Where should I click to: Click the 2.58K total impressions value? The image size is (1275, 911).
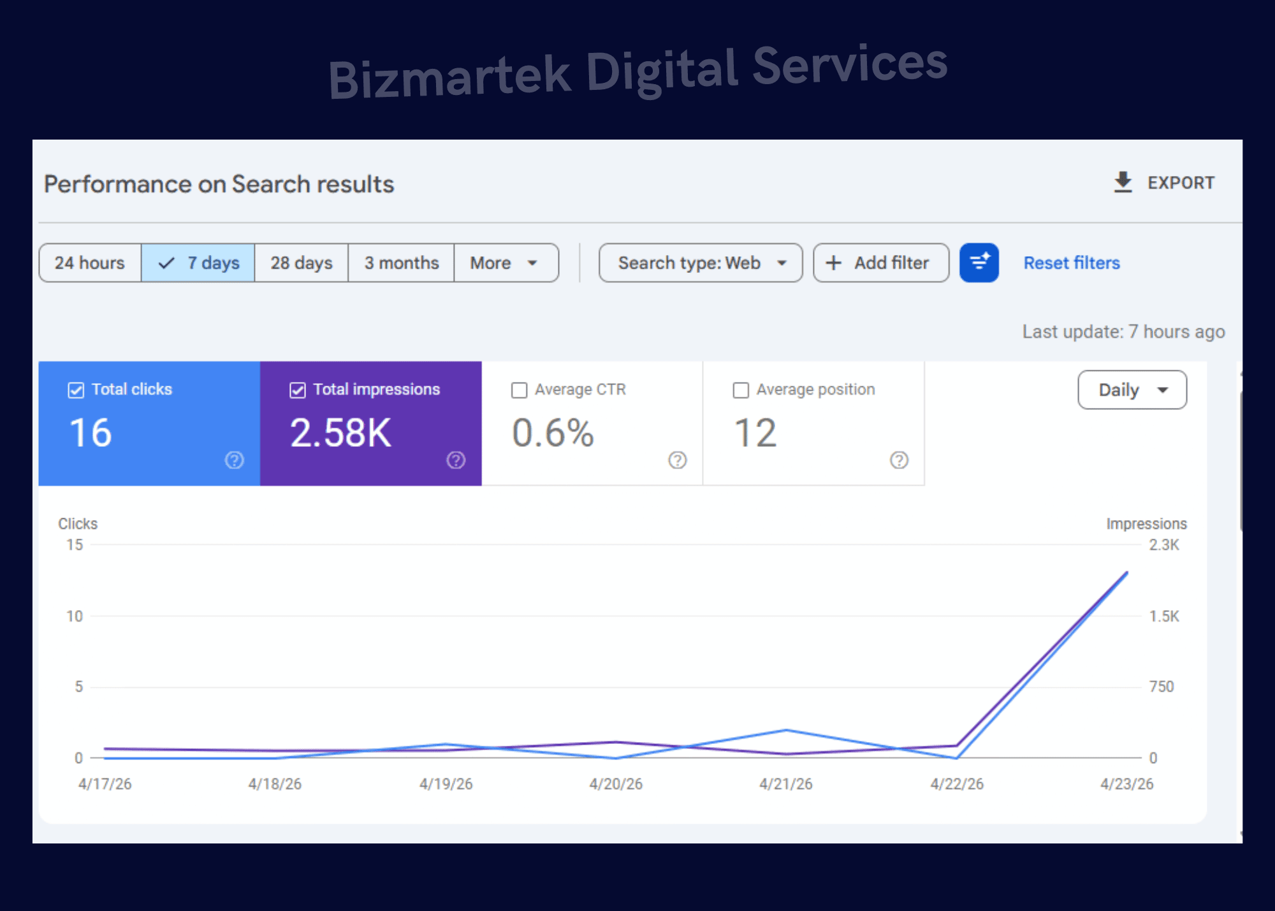point(340,433)
